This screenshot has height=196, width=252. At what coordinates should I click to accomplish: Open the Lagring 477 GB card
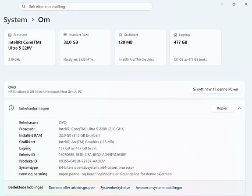(x=195, y=47)
